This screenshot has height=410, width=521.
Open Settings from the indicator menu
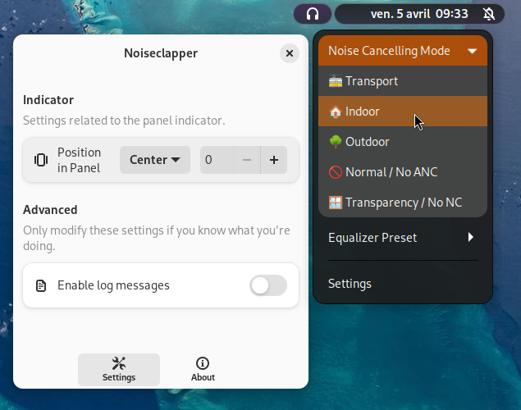(403, 284)
